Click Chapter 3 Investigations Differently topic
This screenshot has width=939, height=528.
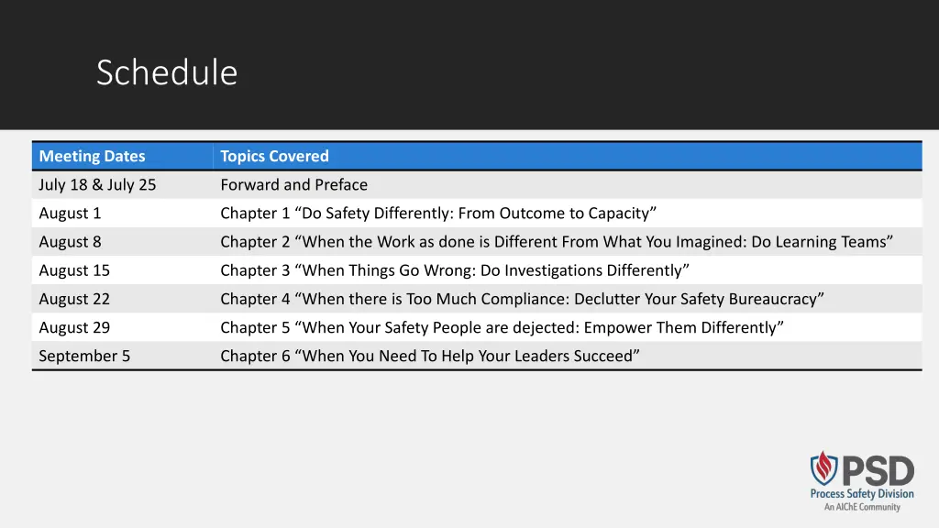click(455, 270)
